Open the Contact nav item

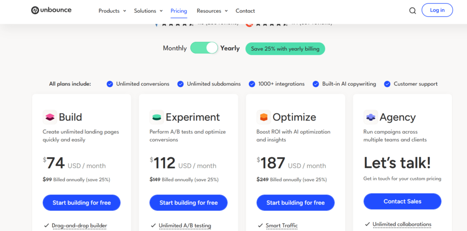point(245,11)
